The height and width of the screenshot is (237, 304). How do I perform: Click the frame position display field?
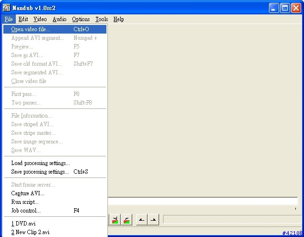233,219
